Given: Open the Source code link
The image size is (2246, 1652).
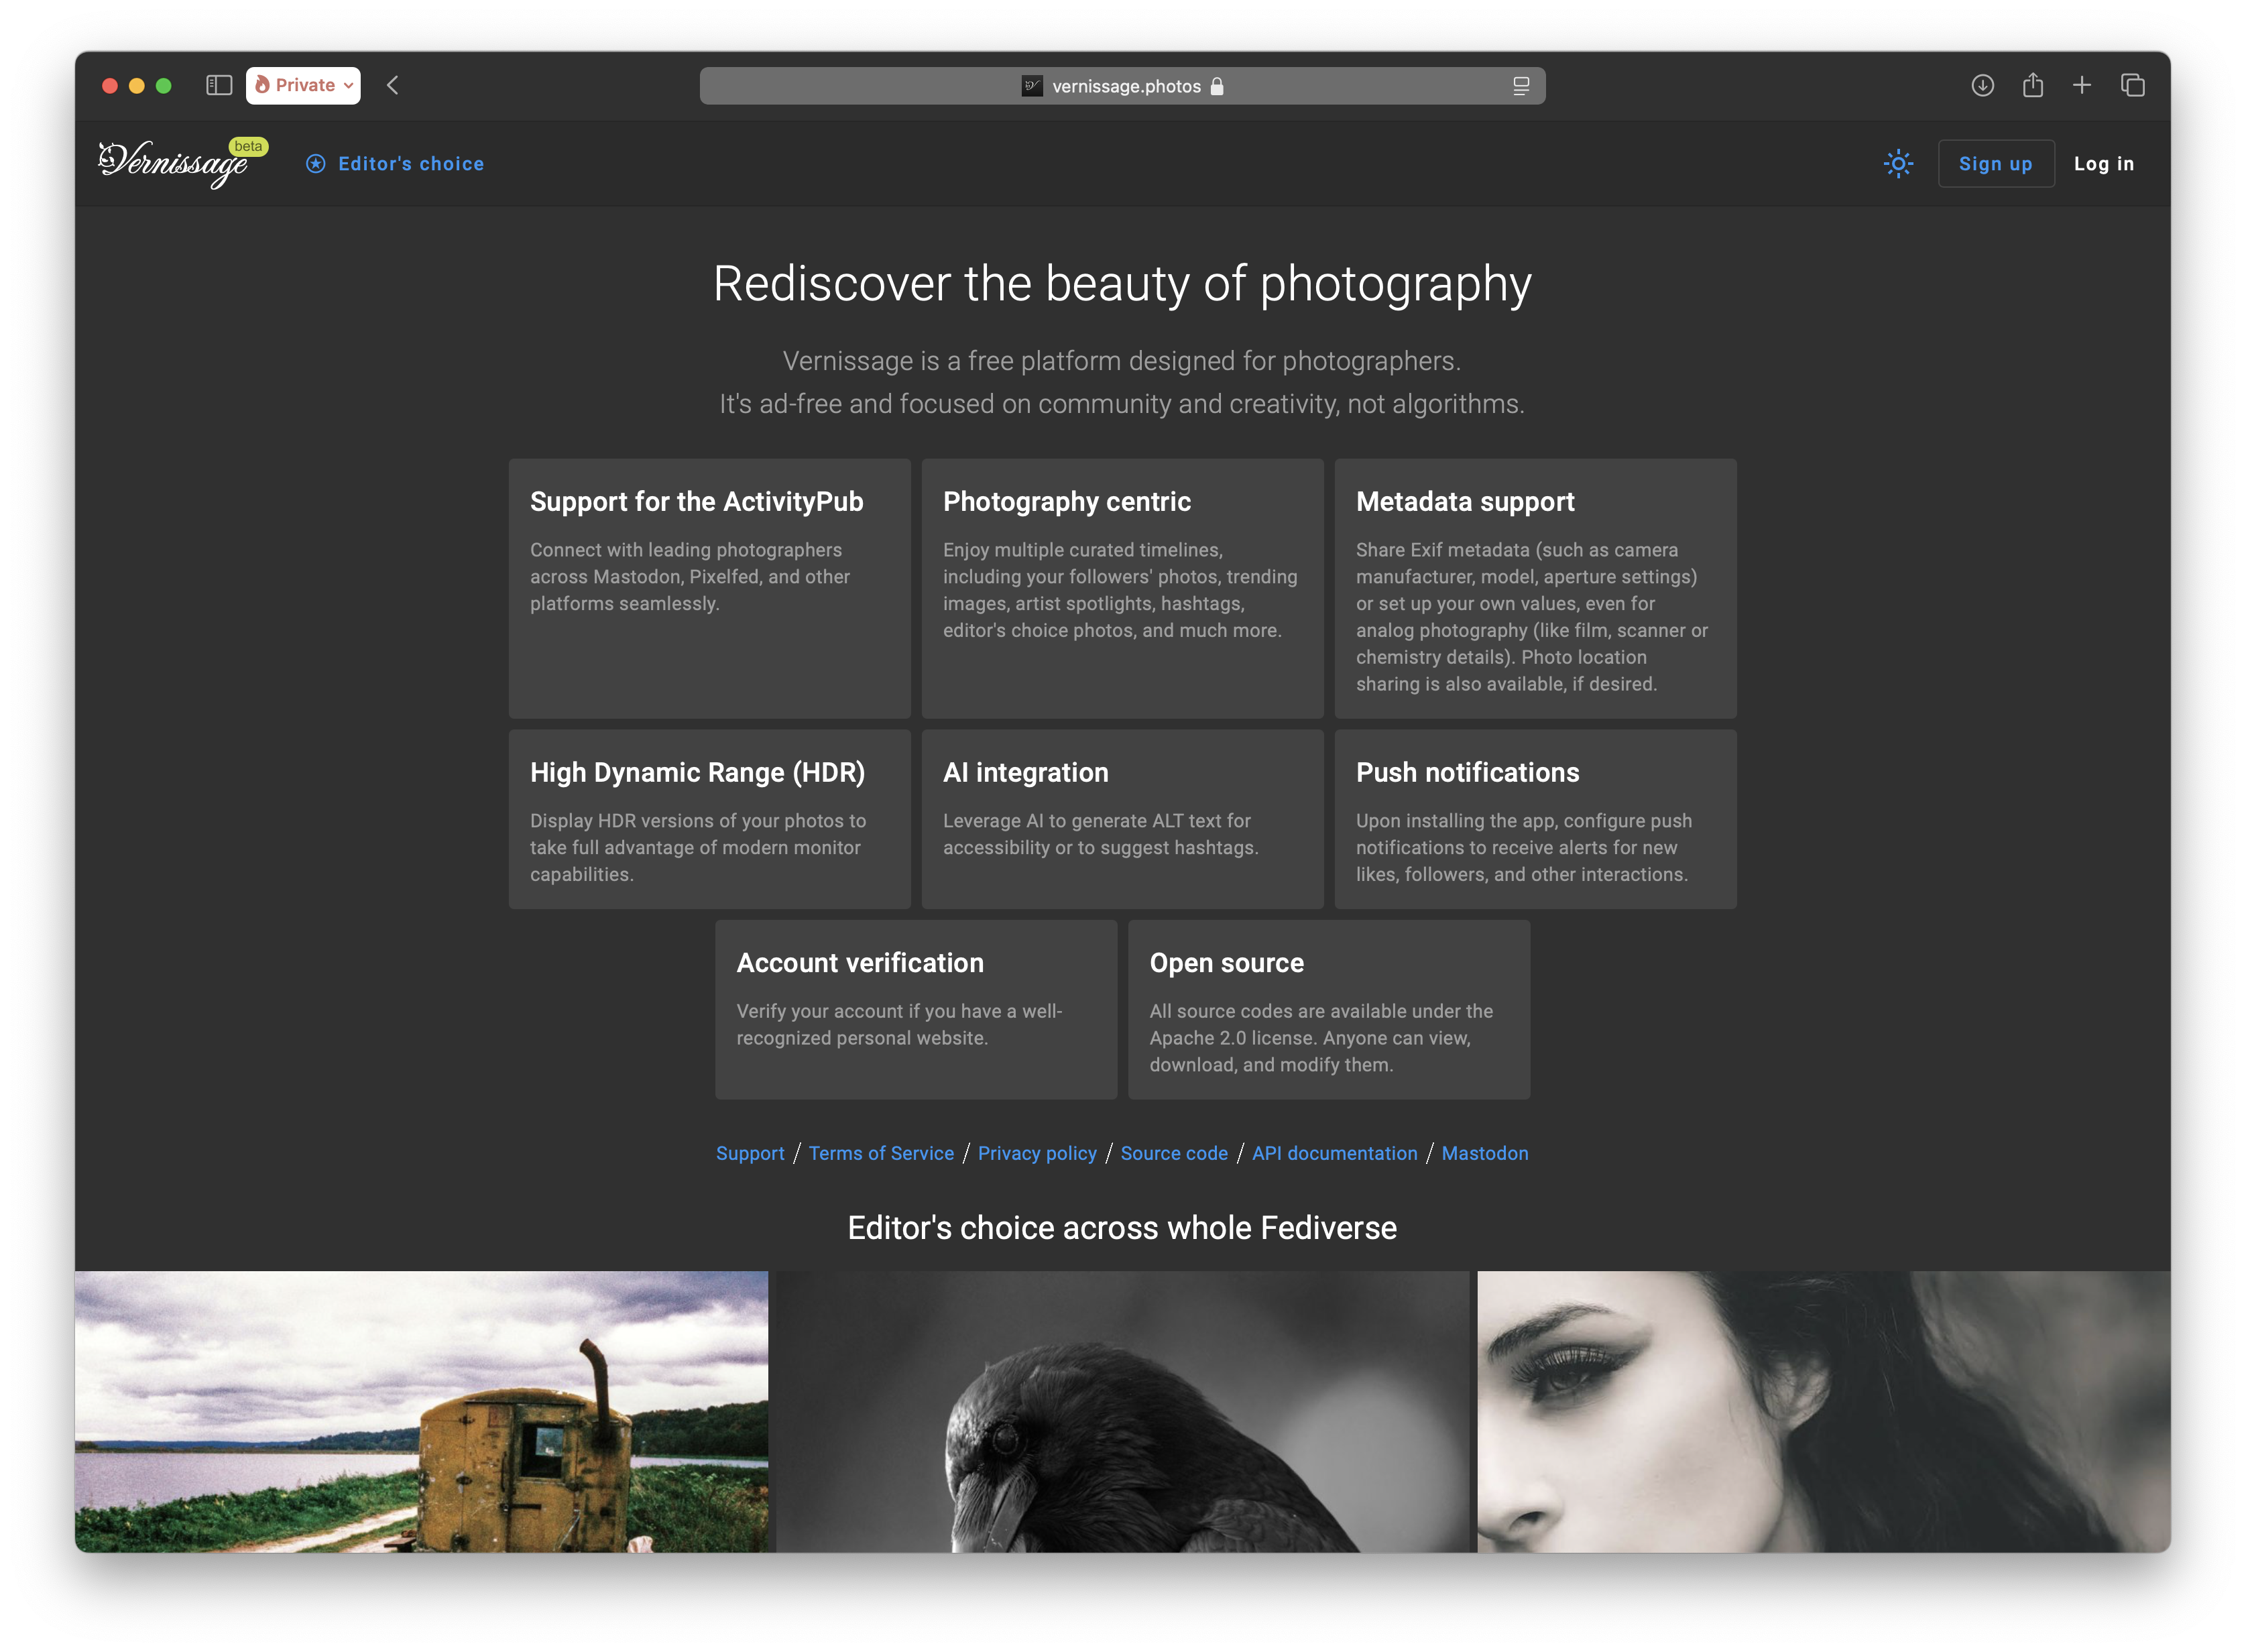Looking at the screenshot, I should click(x=1174, y=1153).
